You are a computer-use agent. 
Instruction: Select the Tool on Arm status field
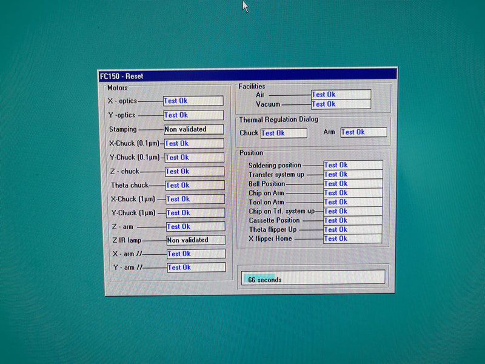pyautogui.click(x=352, y=202)
